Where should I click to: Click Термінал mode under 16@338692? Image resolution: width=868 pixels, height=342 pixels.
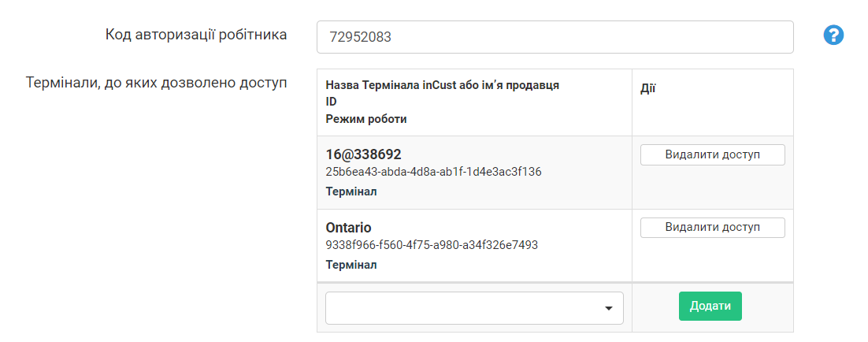(x=351, y=191)
